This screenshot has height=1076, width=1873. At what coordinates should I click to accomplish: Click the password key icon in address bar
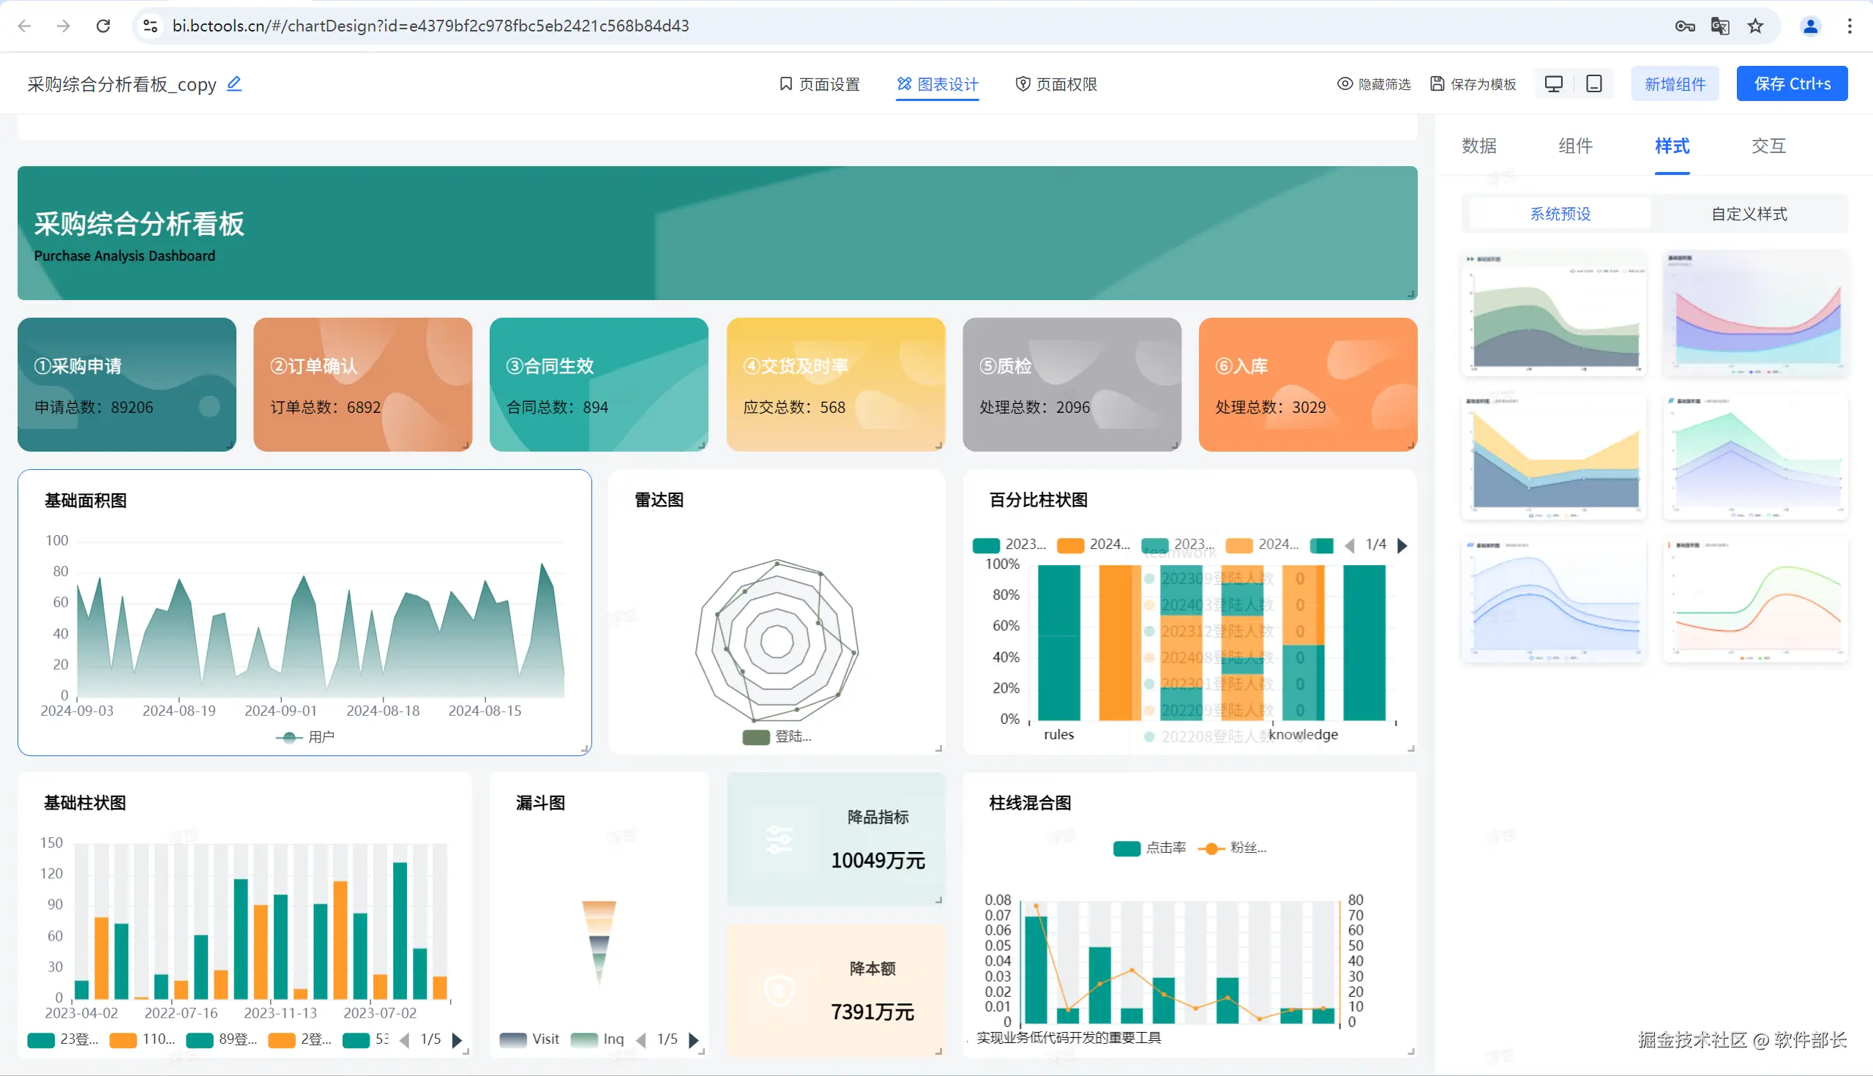coord(1685,26)
